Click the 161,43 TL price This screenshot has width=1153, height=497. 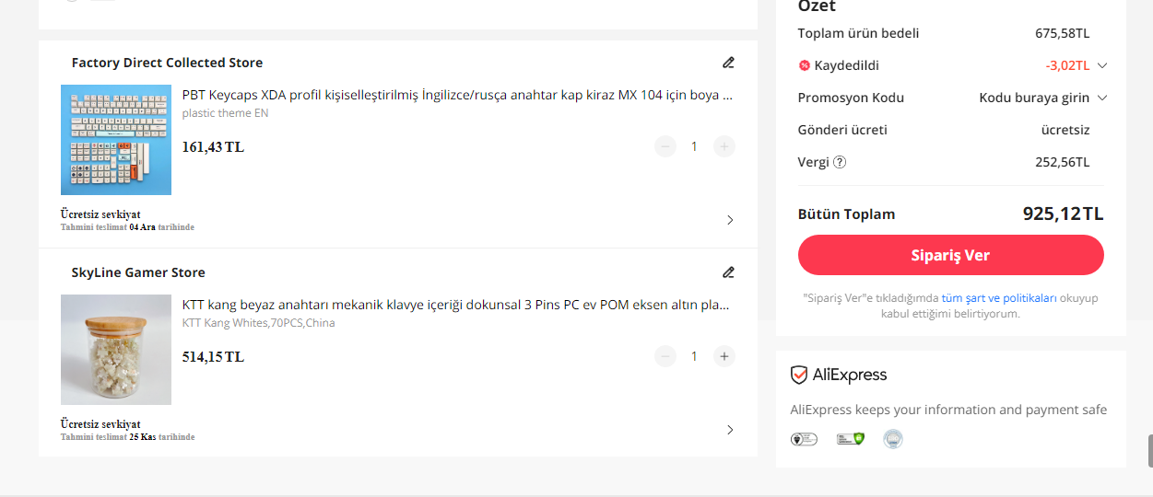(x=213, y=147)
